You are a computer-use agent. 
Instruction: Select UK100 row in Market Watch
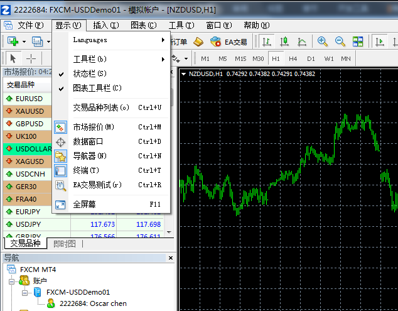28,136
